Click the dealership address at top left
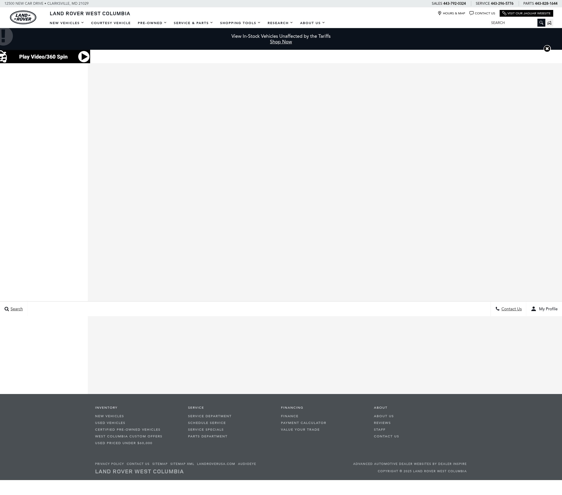The height and width of the screenshot is (495, 562). pos(47,4)
